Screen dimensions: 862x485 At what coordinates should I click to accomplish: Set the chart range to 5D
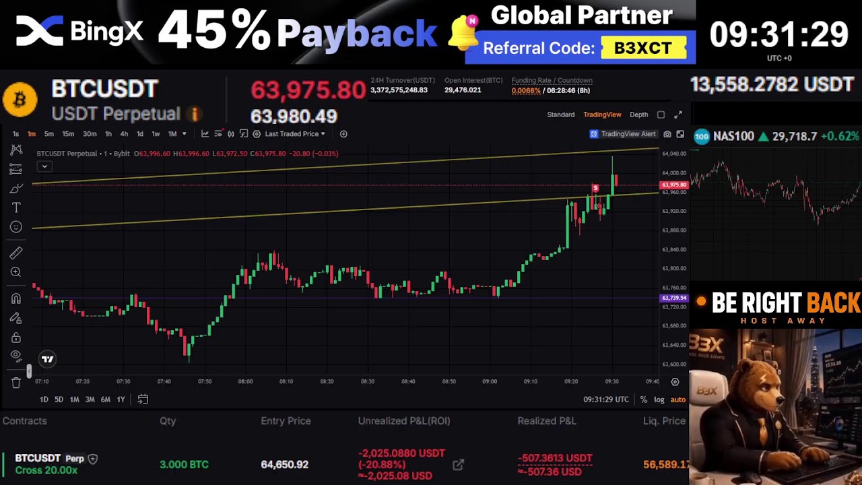59,399
